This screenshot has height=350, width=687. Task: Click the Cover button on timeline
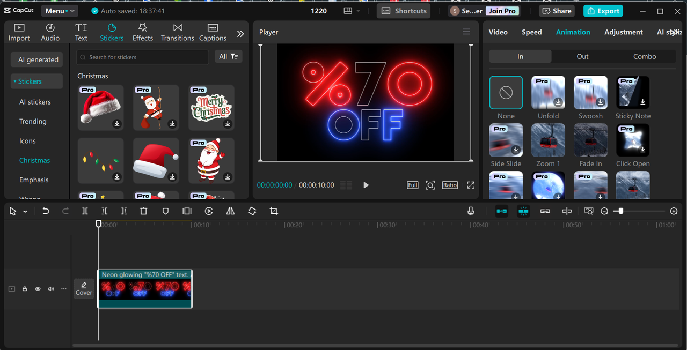click(x=84, y=289)
